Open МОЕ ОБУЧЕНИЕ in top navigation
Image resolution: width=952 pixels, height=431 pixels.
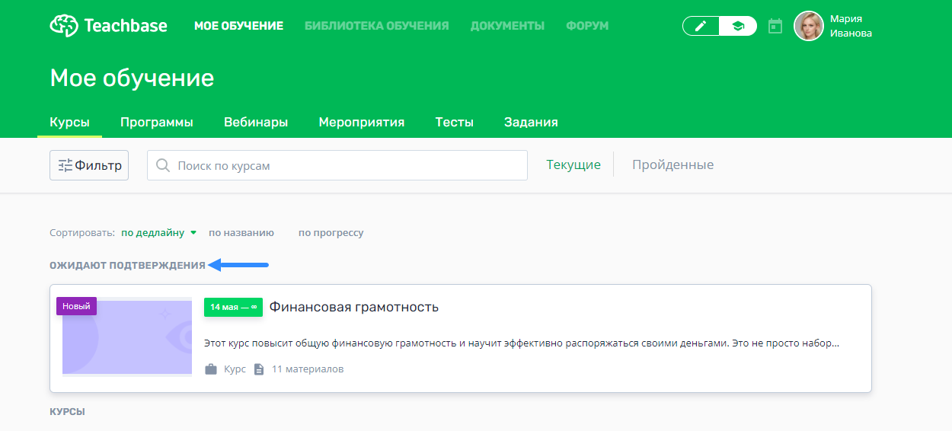click(238, 26)
